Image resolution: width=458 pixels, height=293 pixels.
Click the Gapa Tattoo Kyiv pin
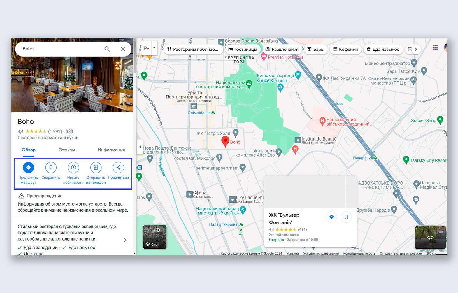(x=424, y=71)
